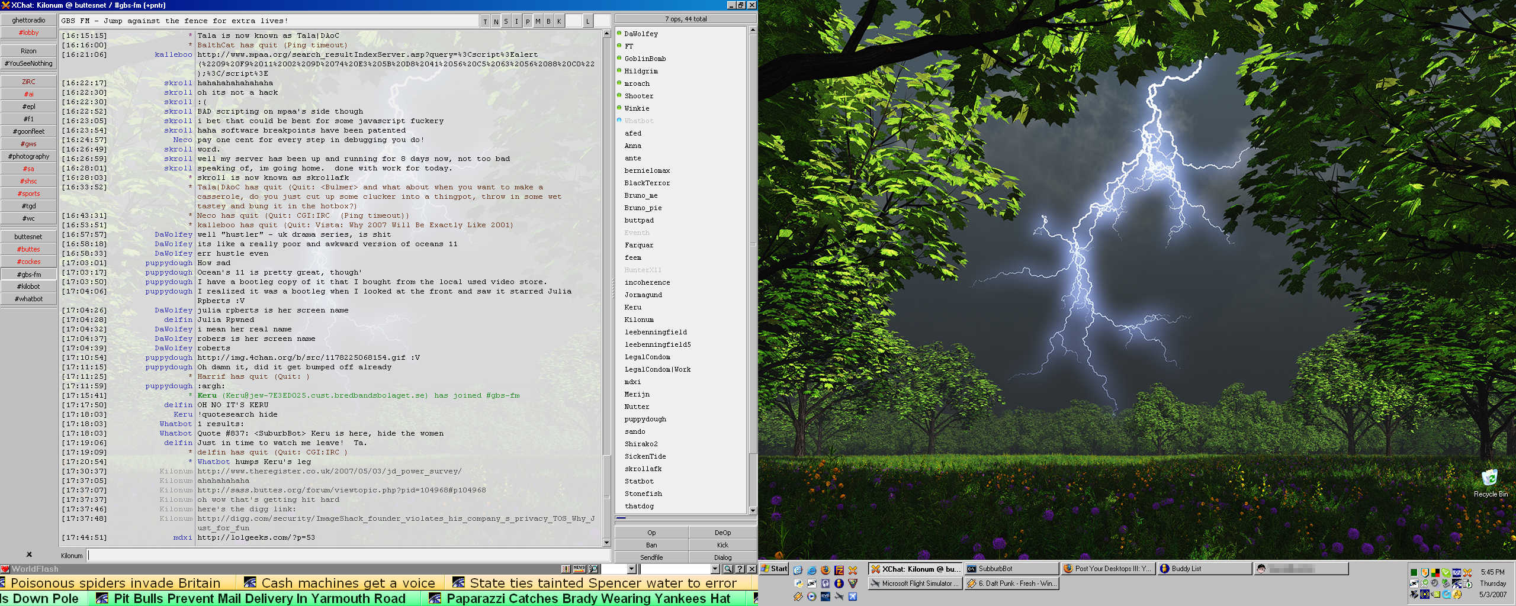Switch to the #lobby channel tab
The image size is (1516, 606).
[28, 33]
